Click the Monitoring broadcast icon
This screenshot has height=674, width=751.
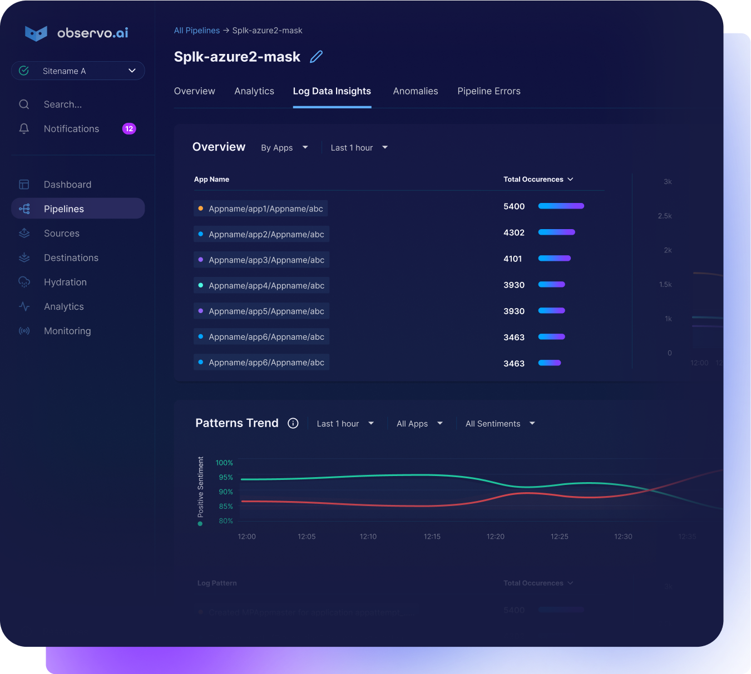pyautogui.click(x=24, y=331)
